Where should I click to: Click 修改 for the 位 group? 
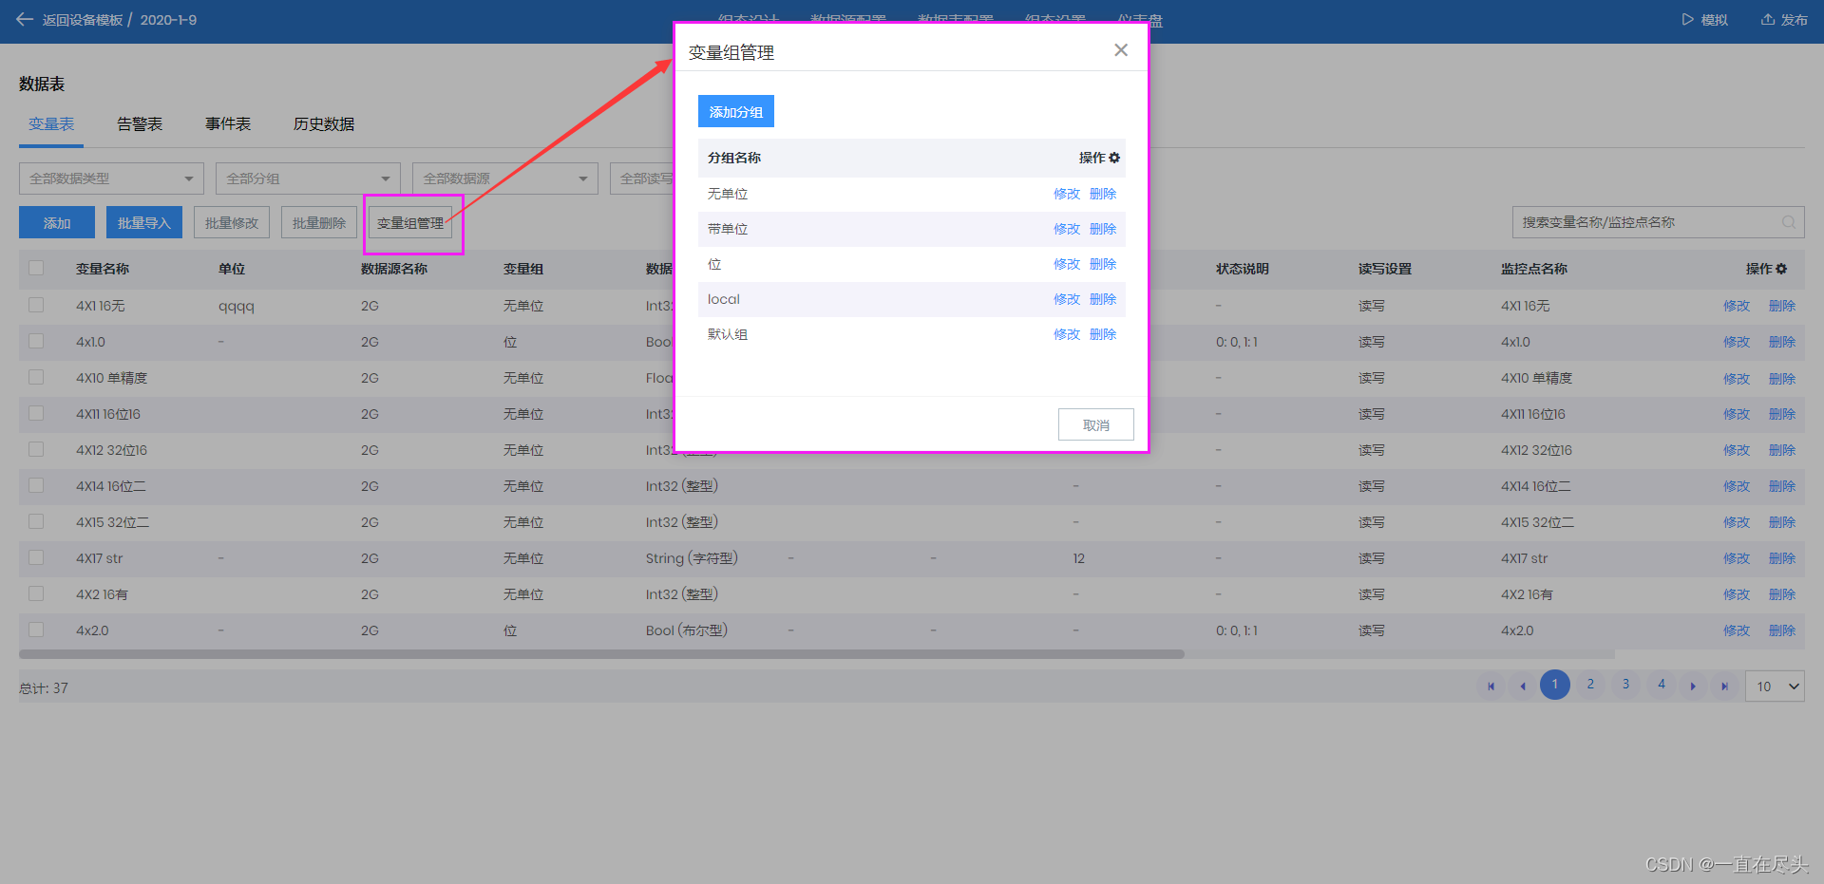[x=1067, y=264]
